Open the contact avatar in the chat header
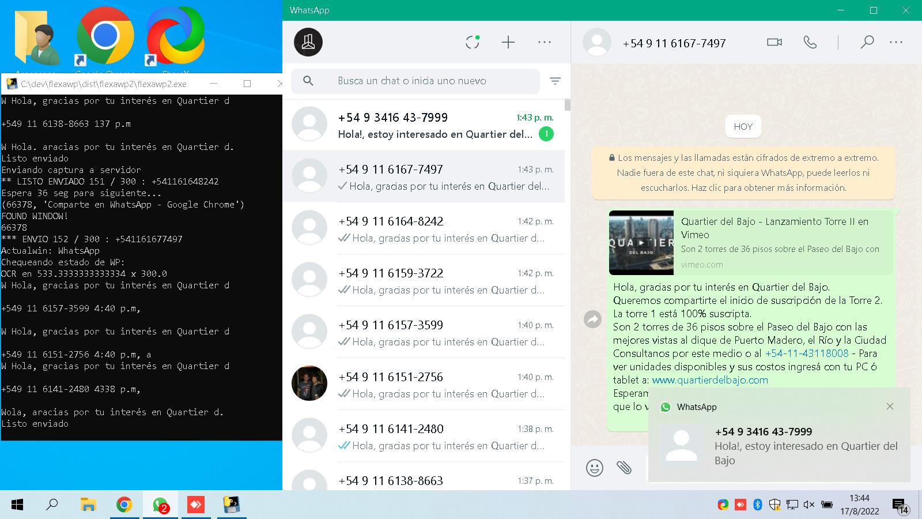The image size is (922, 519). coord(597,42)
